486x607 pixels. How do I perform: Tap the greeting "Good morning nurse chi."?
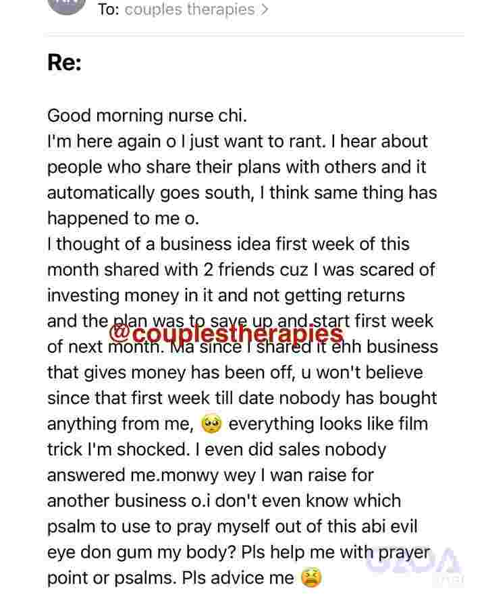pyautogui.click(x=147, y=116)
